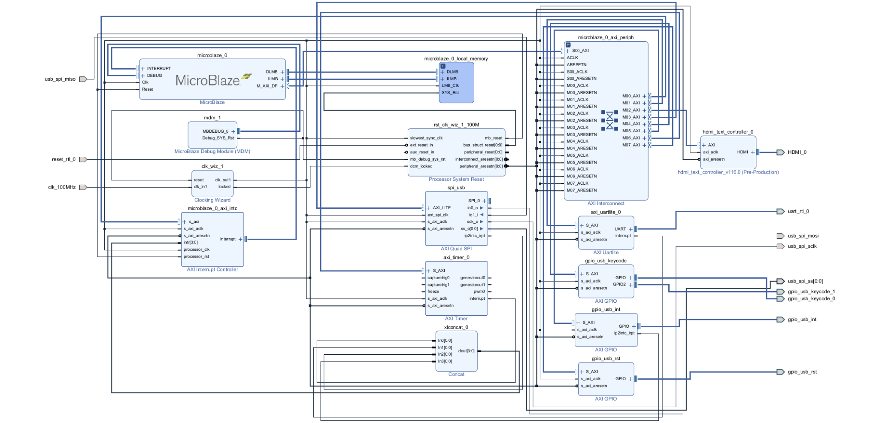Select the usb_spi_ss[0:0] output port symbol
879x423 pixels.
(x=781, y=281)
